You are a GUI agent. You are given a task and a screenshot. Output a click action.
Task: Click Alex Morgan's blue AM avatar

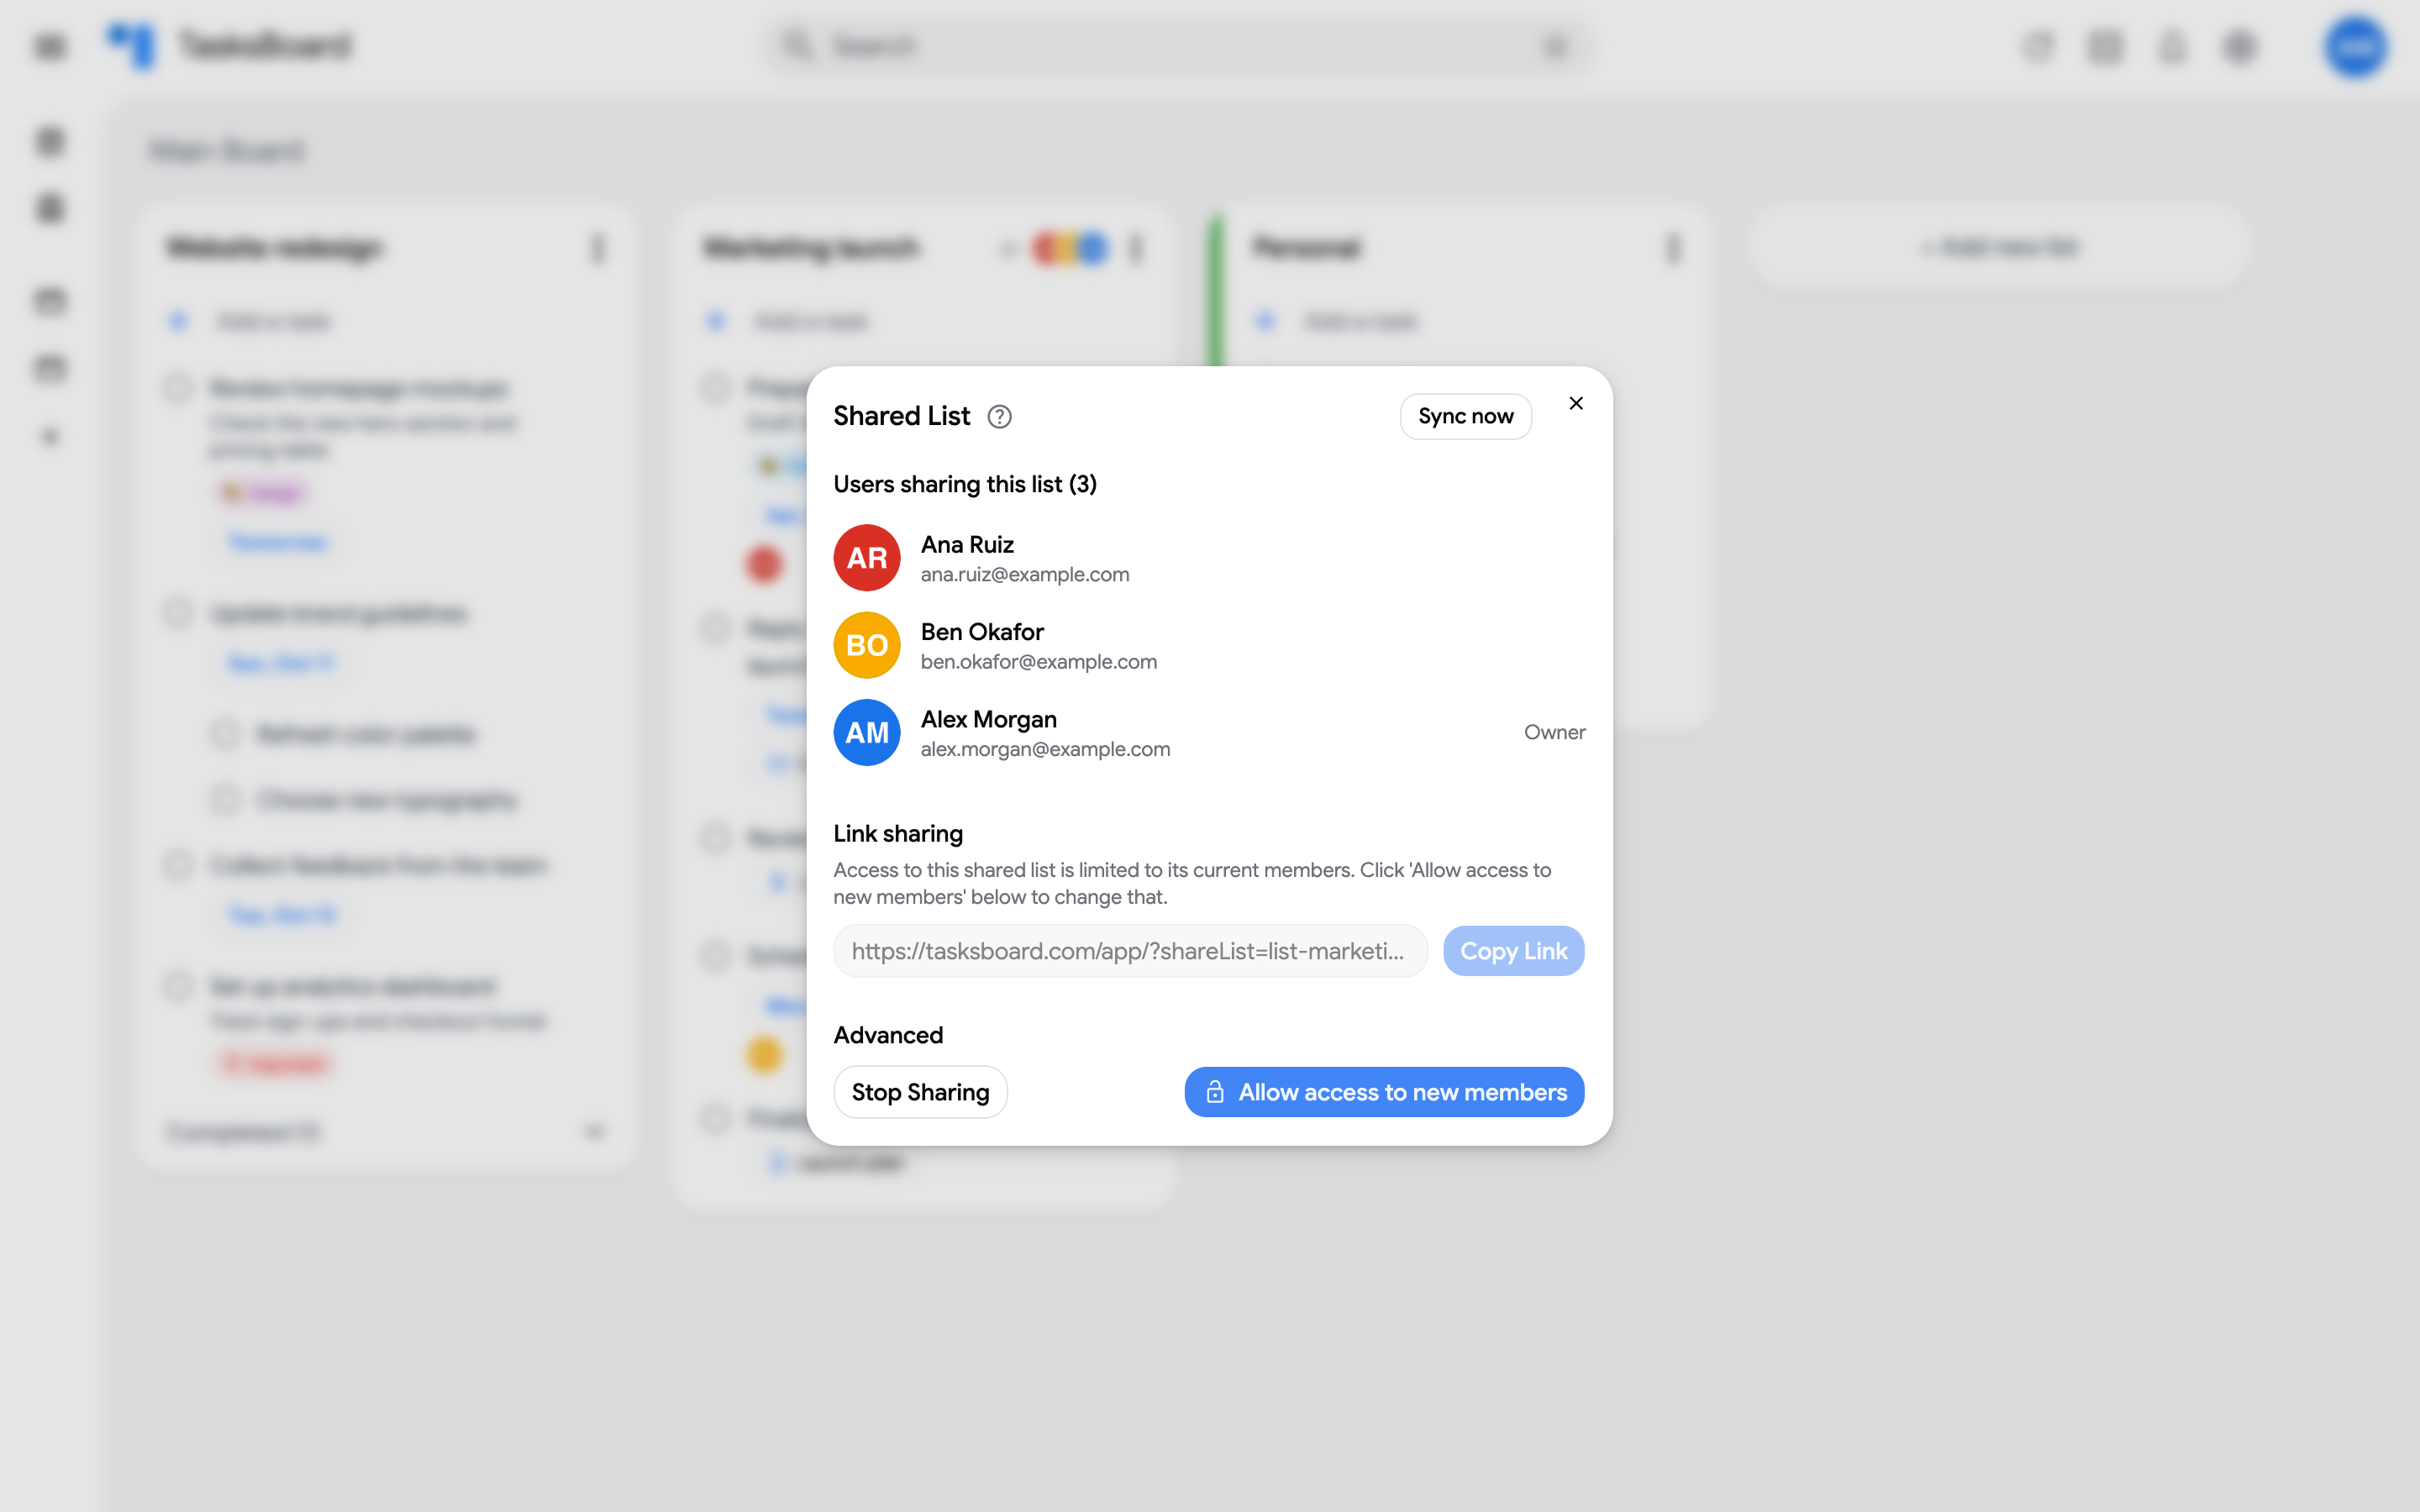(x=867, y=733)
